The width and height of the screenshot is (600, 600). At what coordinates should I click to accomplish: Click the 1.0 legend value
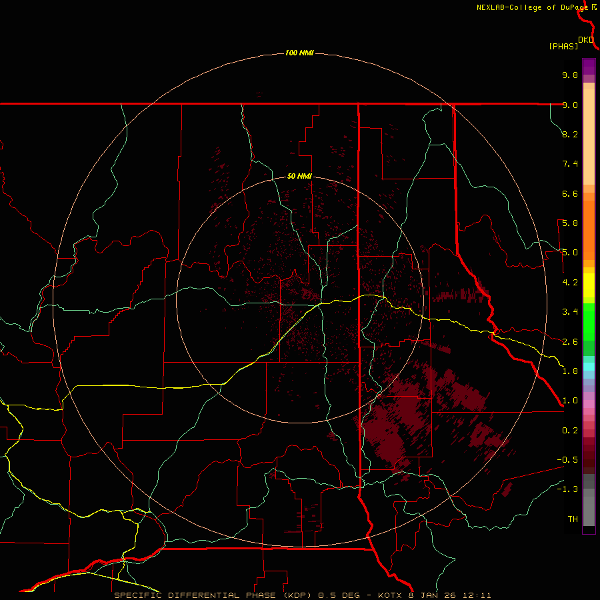pos(570,401)
